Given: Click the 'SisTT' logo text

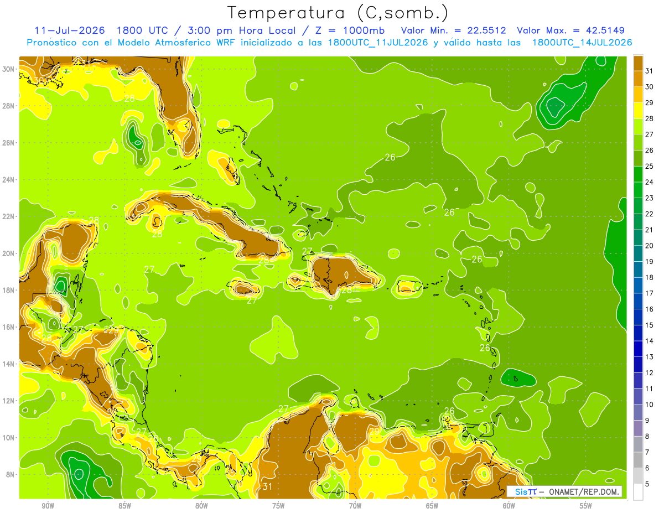Looking at the screenshot, I should pyautogui.click(x=526, y=491).
